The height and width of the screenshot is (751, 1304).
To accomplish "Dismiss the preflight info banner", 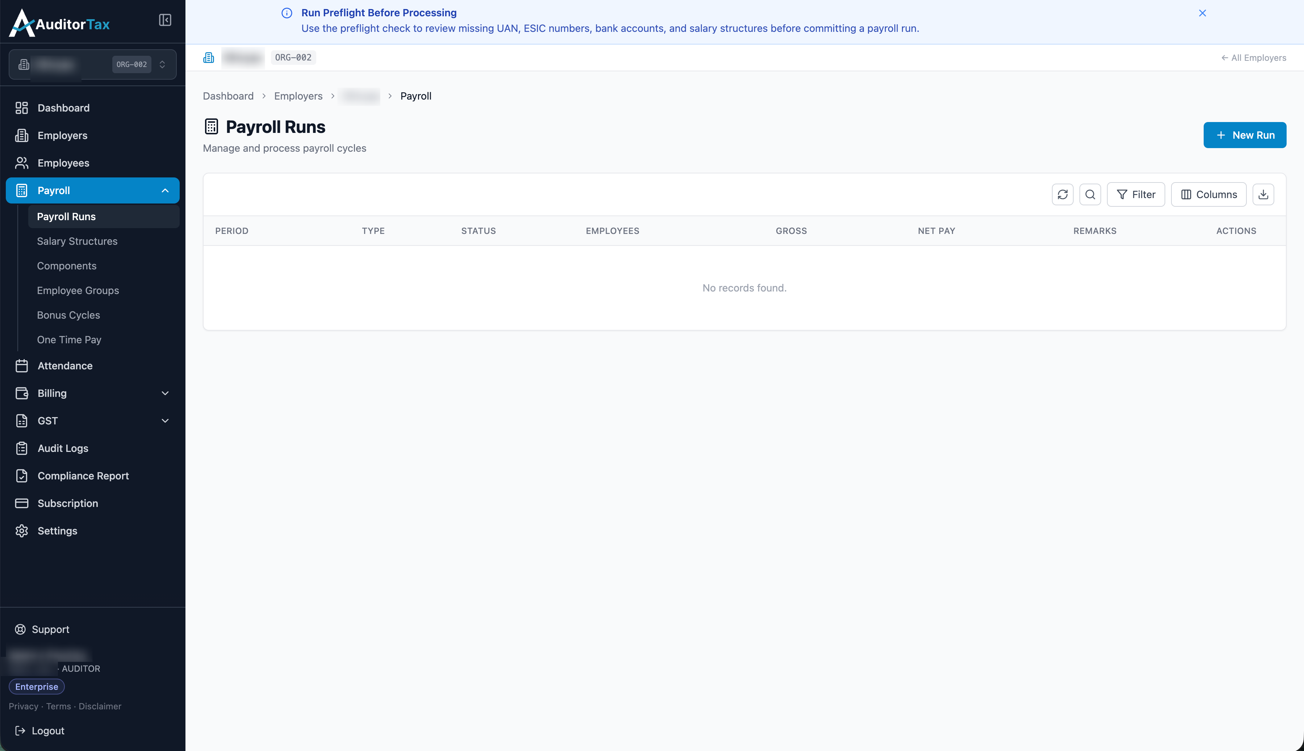I will click(x=1202, y=13).
